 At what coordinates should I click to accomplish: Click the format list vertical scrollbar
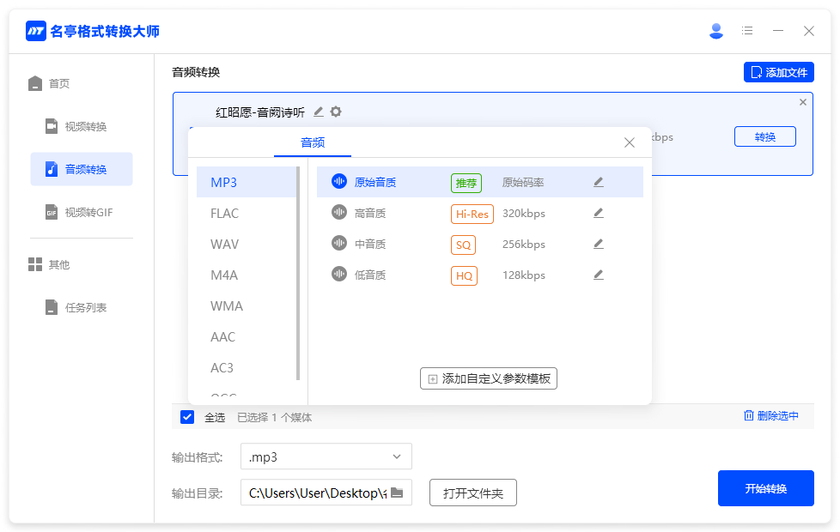(298, 275)
